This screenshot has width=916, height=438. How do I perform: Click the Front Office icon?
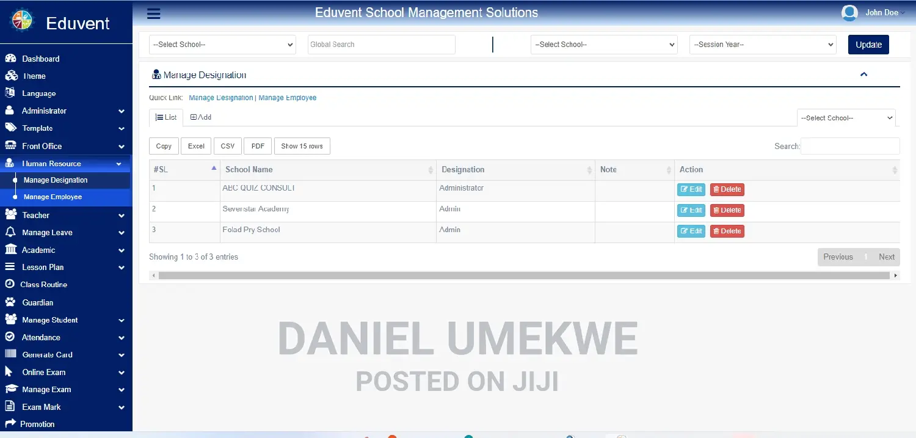(x=10, y=146)
